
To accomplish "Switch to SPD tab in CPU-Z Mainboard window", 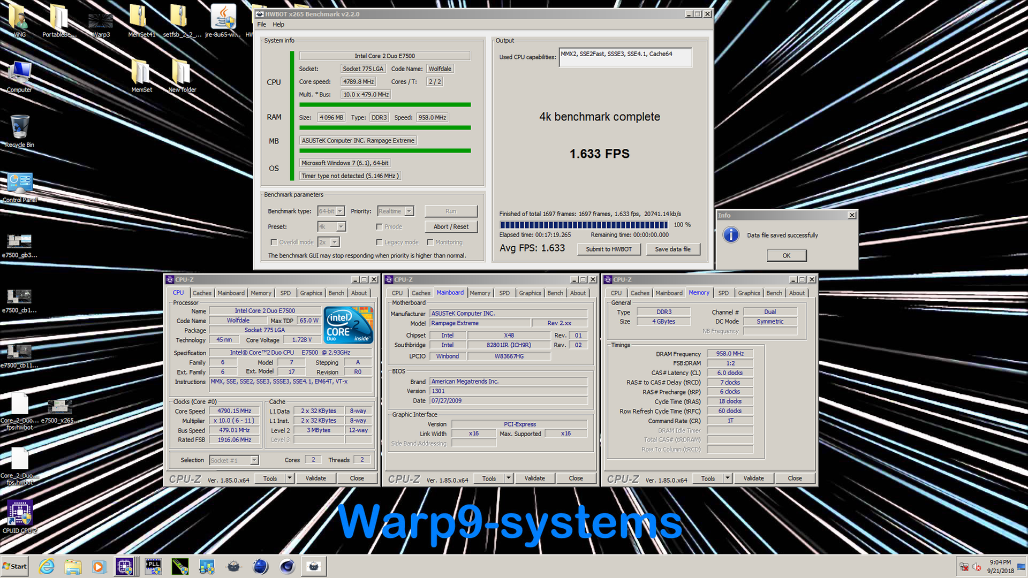I will 504,293.
